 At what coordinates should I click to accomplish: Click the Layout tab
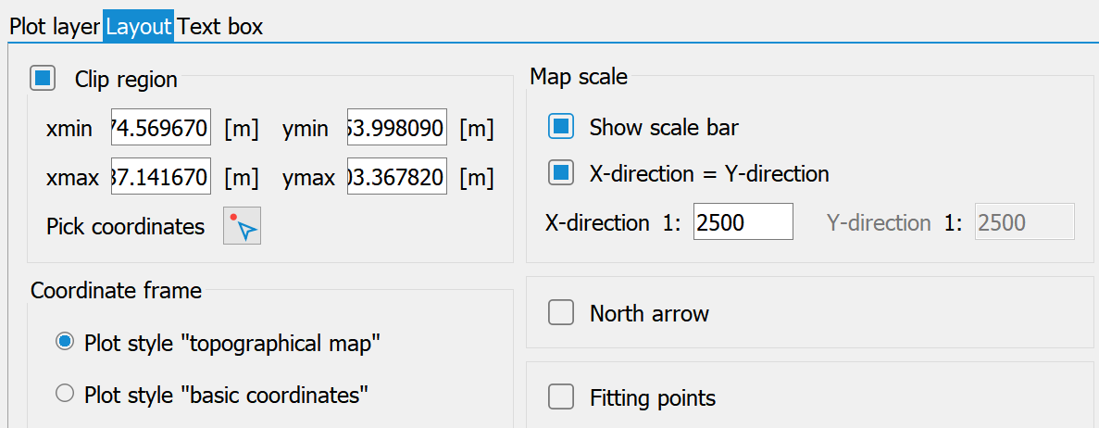pyautogui.click(x=139, y=27)
